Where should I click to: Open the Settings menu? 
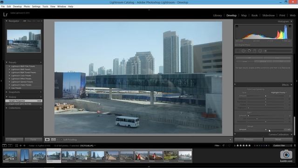pos(36,7)
